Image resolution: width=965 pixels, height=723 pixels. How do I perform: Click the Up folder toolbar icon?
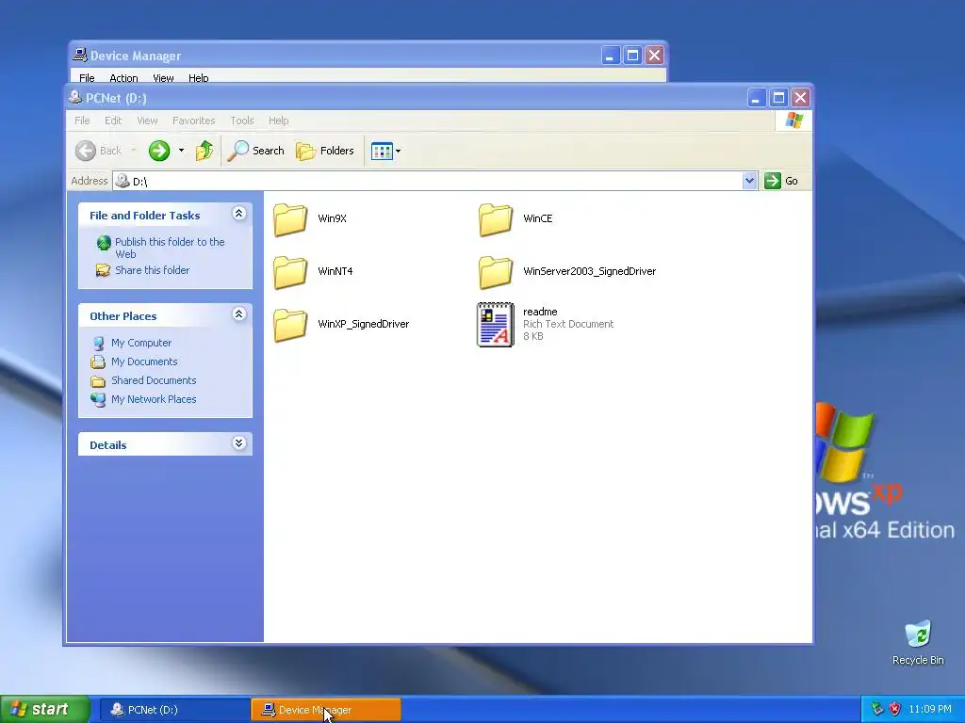(x=204, y=151)
